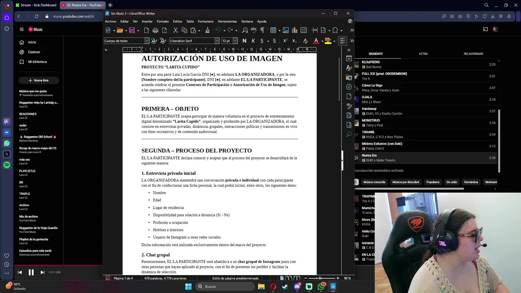
Task: Open WhatsApp from Windows taskbar
Action: (321, 286)
